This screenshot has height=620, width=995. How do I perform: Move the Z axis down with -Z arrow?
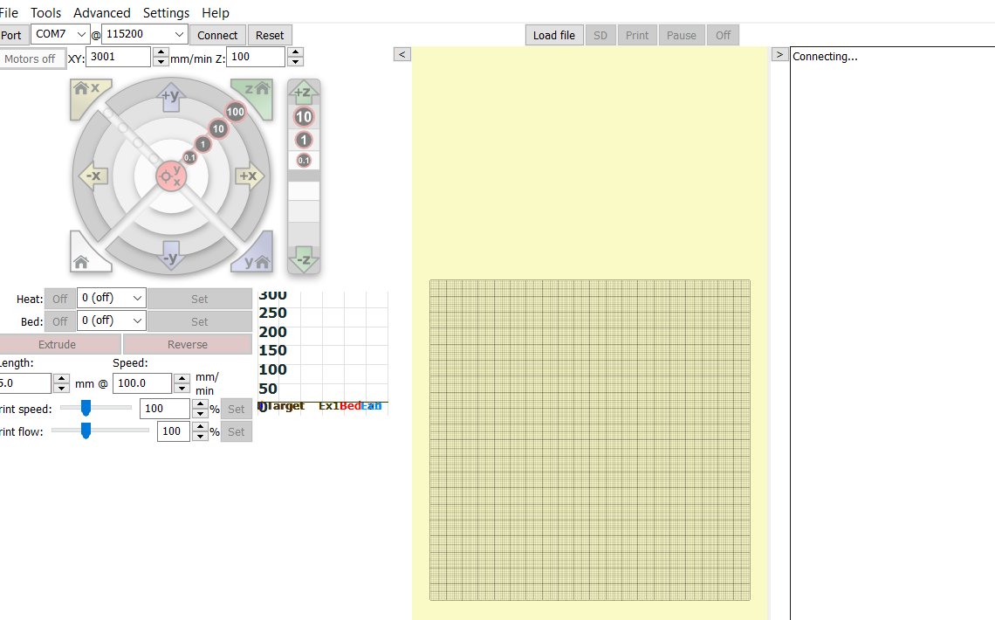pos(304,259)
